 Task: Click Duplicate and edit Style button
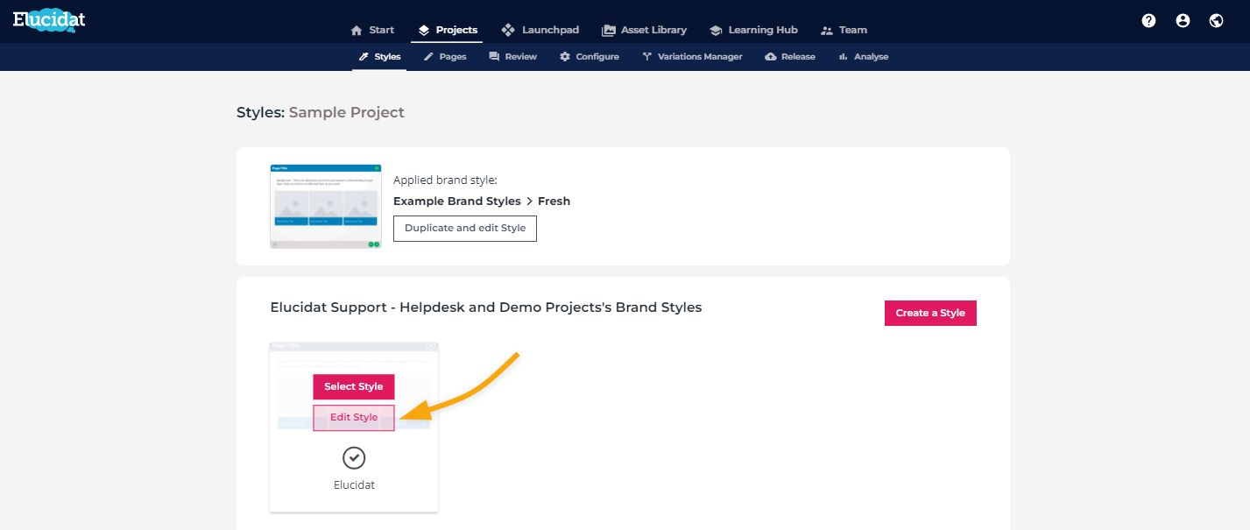[465, 229]
